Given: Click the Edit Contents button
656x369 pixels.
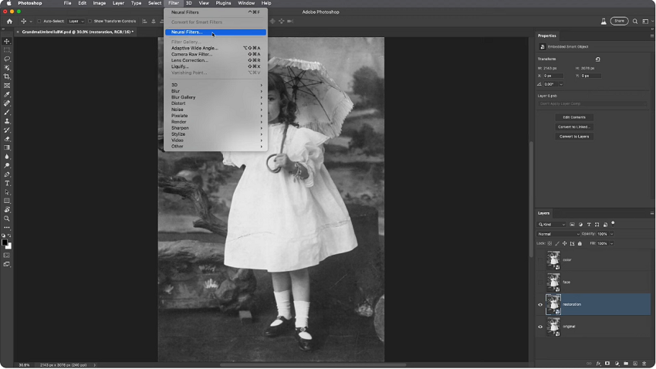Looking at the screenshot, I should [574, 117].
